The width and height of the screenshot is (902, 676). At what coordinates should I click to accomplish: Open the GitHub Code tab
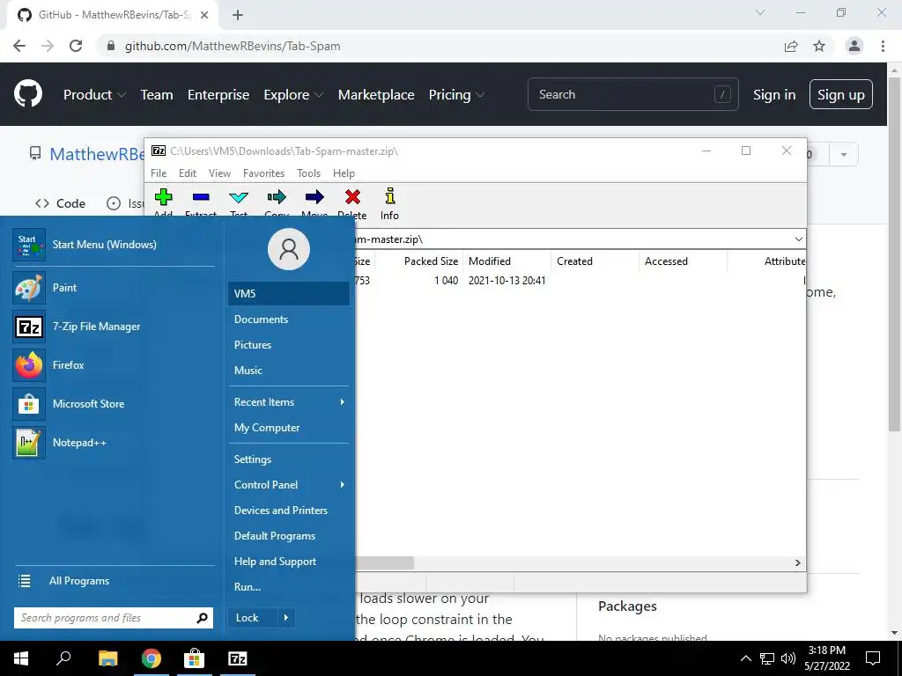[61, 203]
